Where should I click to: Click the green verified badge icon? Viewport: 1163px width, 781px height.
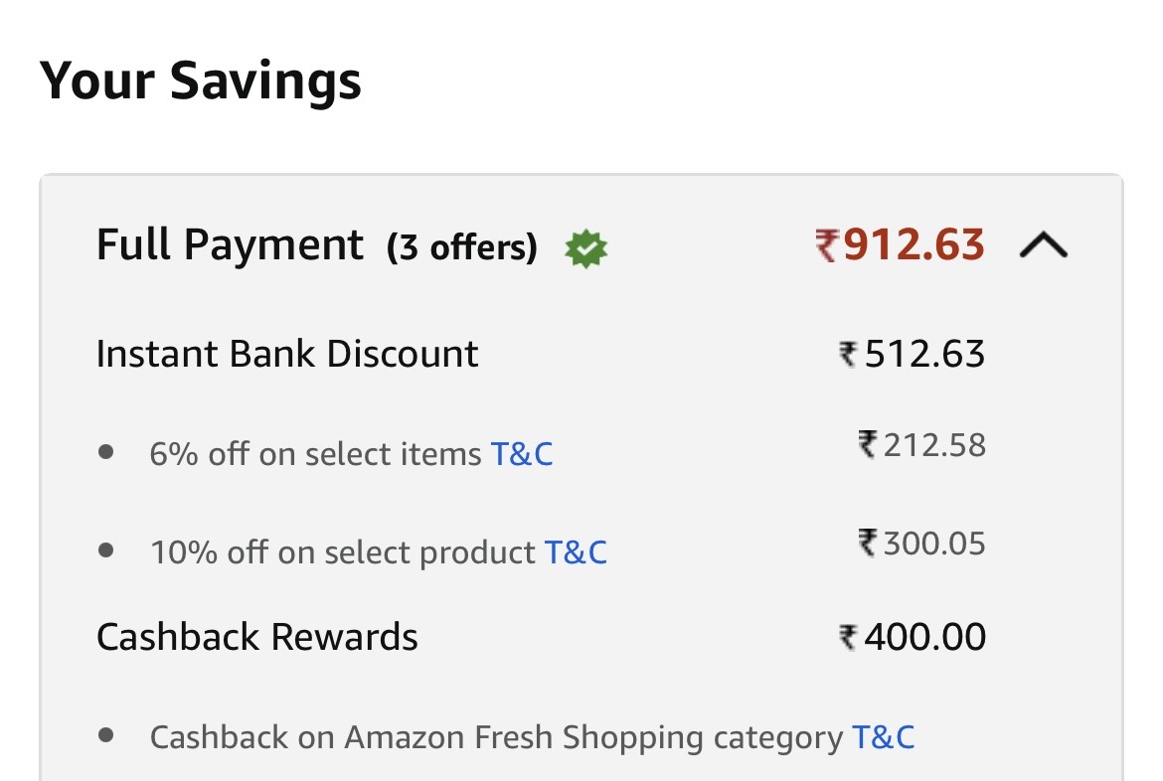[x=585, y=248]
